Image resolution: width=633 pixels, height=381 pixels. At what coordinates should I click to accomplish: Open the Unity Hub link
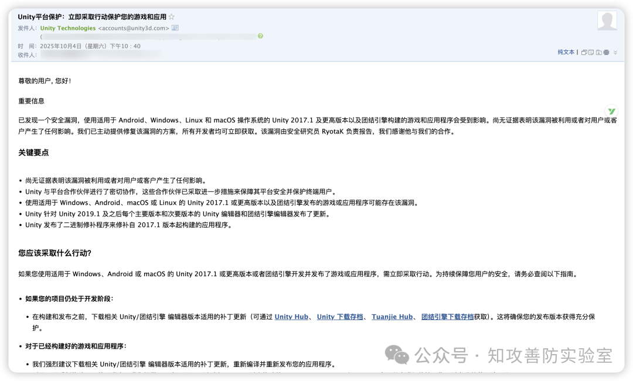[x=291, y=317]
